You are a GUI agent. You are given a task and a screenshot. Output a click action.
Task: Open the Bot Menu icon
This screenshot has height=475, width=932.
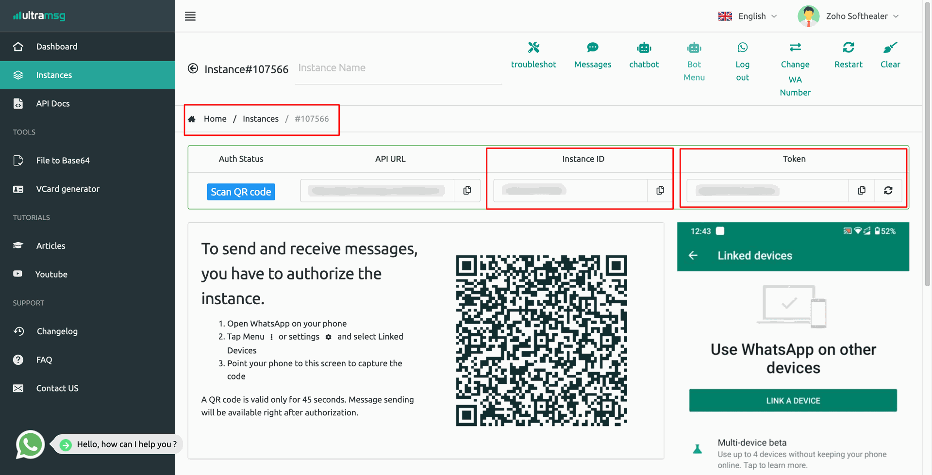(x=694, y=47)
